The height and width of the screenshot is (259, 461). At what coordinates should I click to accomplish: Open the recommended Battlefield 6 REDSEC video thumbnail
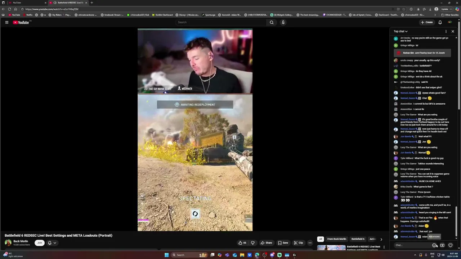click(331, 248)
